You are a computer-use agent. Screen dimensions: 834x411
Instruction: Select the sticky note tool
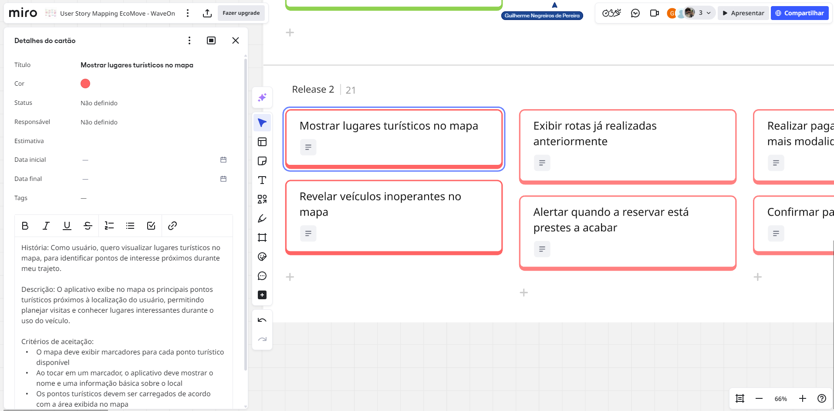tap(262, 161)
